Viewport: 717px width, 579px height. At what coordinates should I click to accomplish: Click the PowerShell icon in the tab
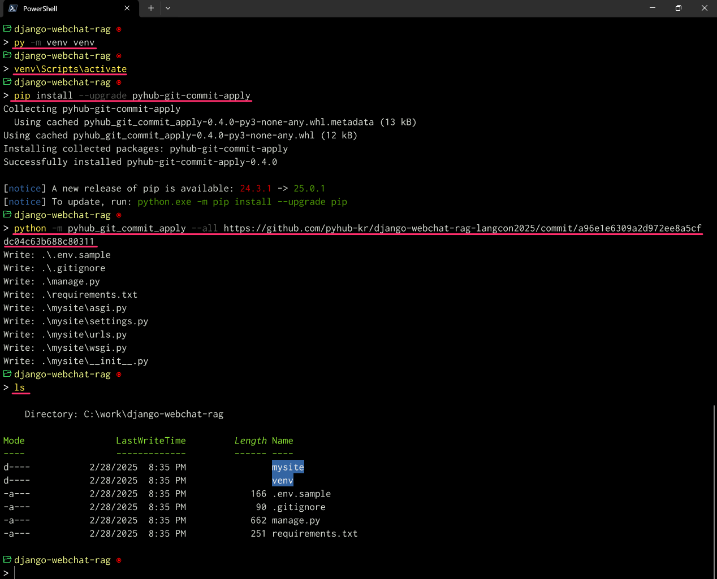(13, 8)
